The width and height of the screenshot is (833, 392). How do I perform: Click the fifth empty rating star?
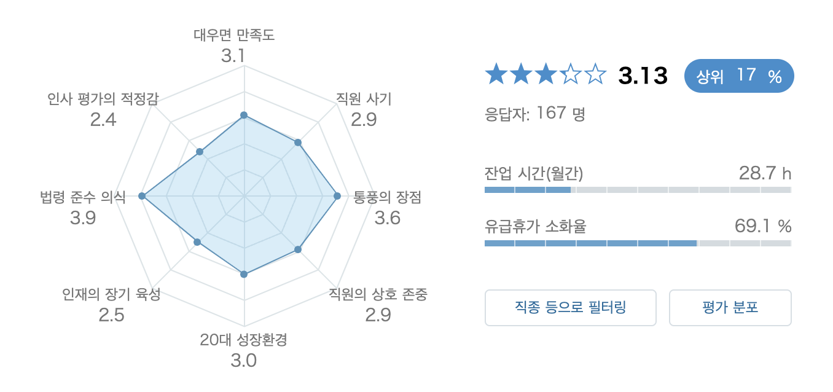[x=595, y=76]
